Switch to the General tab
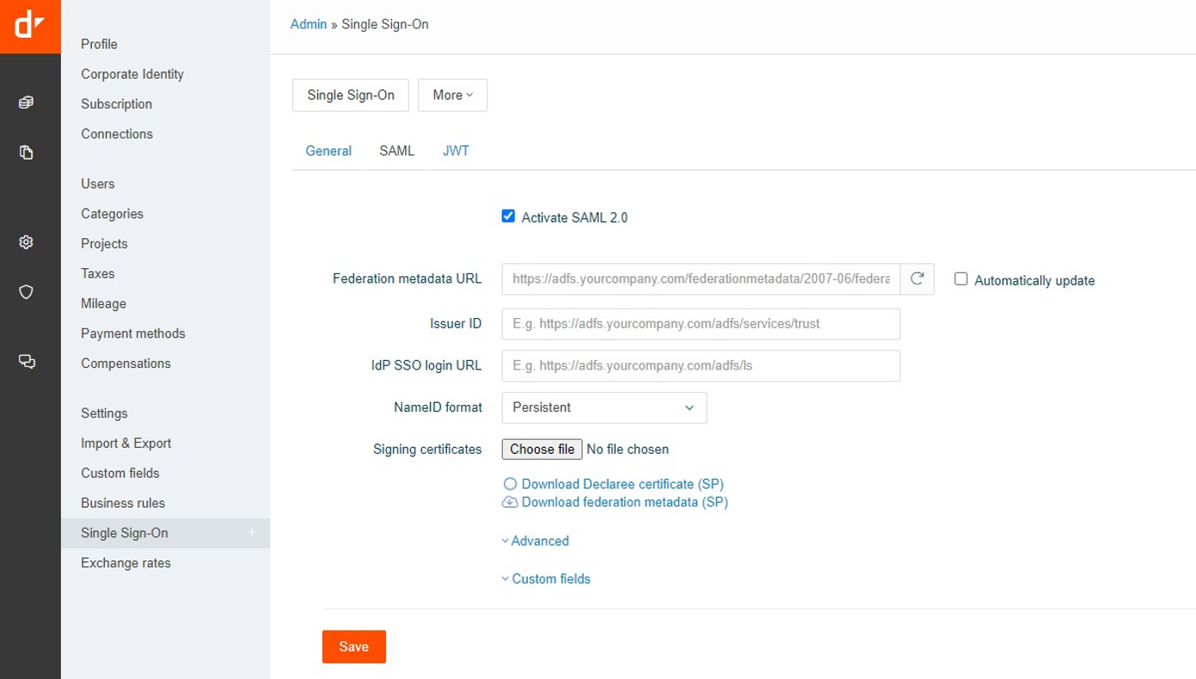Viewport: 1196px width, 679px height. tap(328, 150)
